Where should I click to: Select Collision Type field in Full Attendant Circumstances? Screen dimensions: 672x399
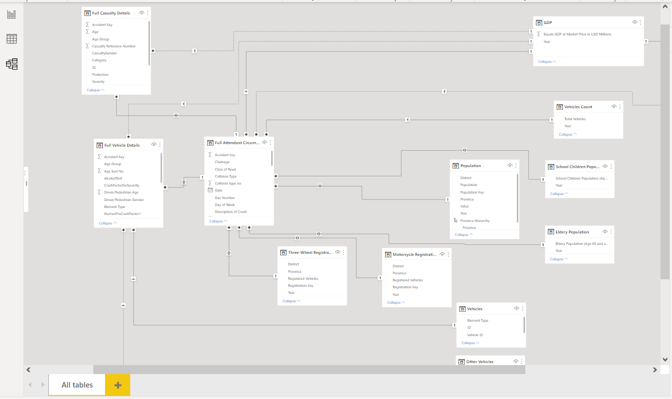click(x=225, y=177)
